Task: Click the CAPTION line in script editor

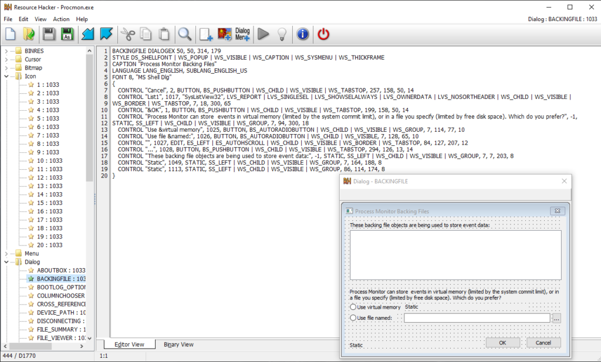Action: [x=164, y=64]
